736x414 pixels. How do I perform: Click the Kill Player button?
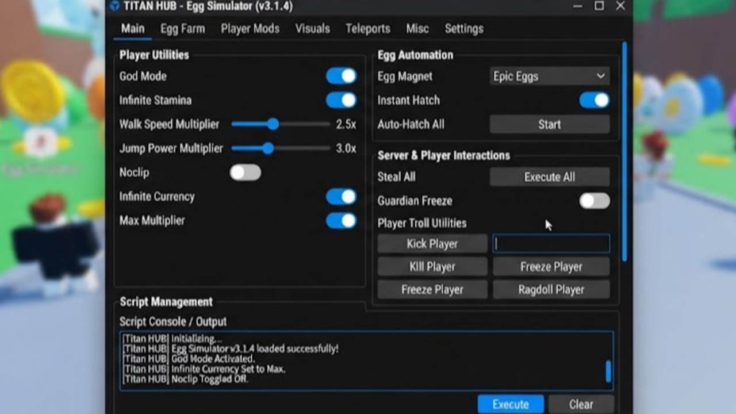(x=432, y=267)
